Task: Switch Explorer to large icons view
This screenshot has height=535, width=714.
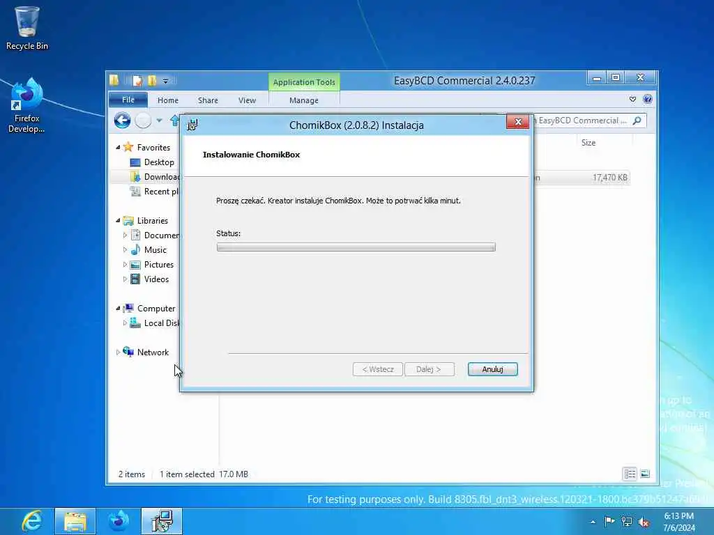Action: [x=645, y=474]
